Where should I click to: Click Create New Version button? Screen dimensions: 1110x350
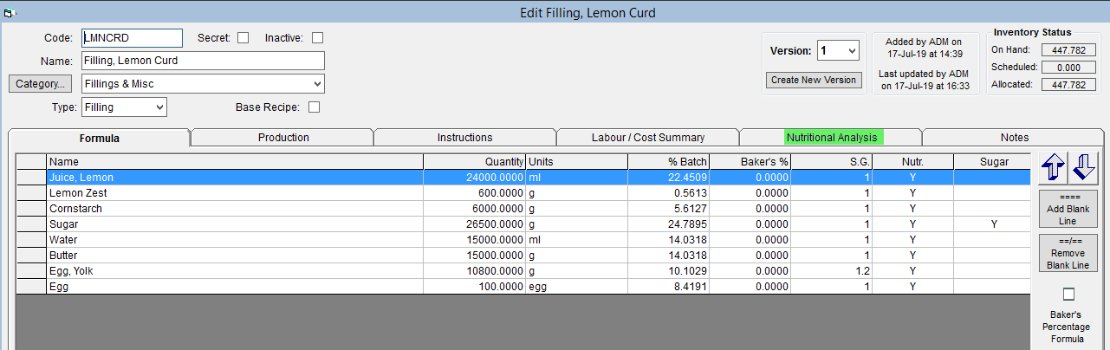[x=815, y=80]
